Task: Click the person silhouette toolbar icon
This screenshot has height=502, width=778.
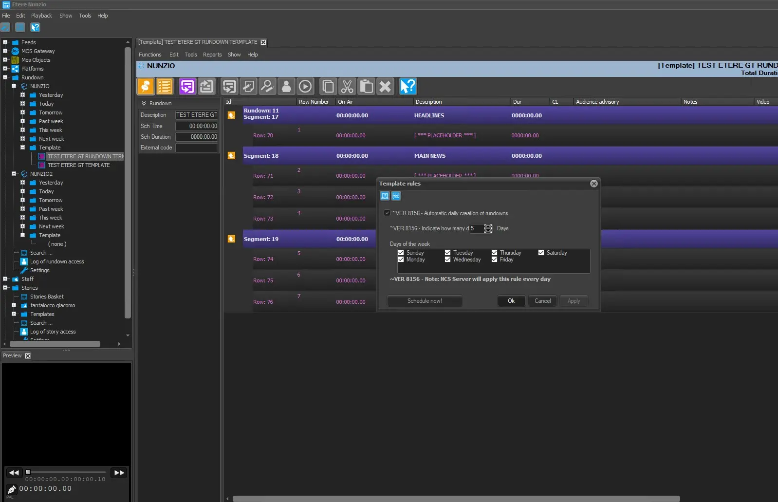Action: [x=286, y=87]
